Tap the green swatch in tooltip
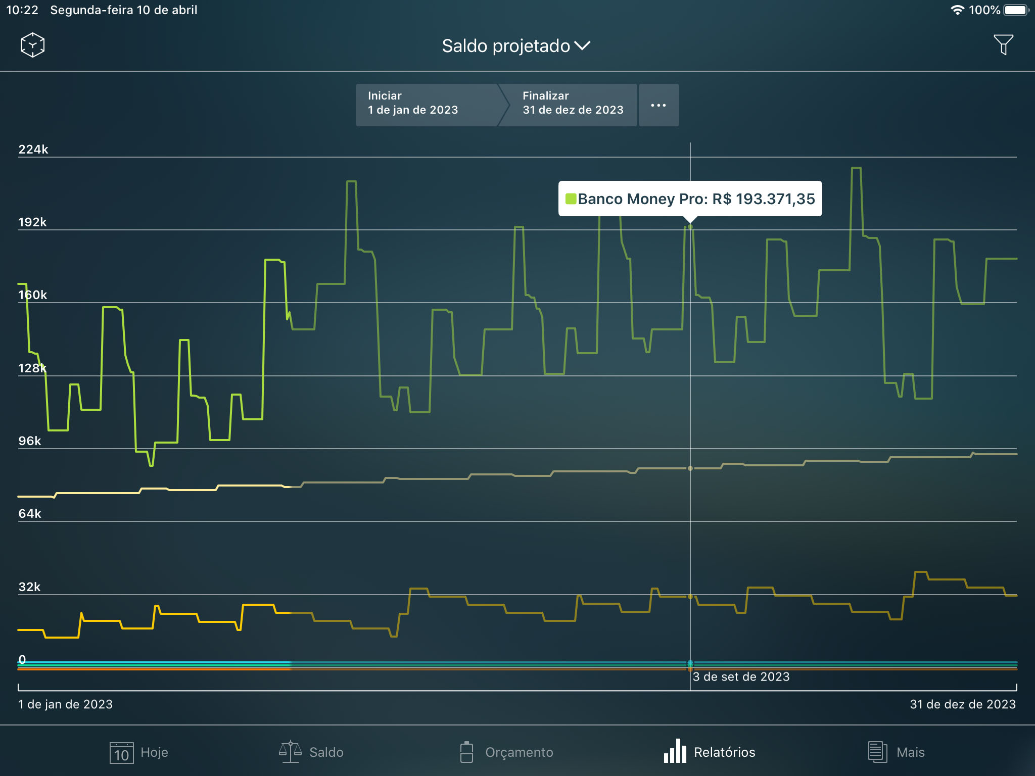Screen dimensions: 1035x776 (571, 199)
